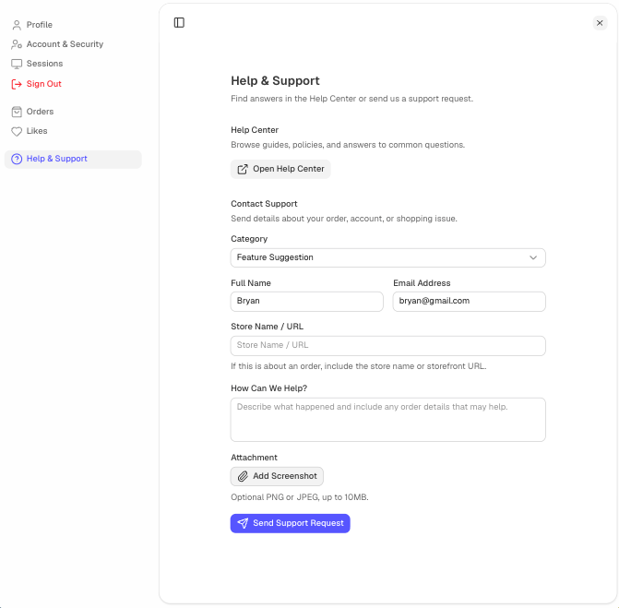Select Sign Out label in sidebar
The height and width of the screenshot is (608, 619).
44,84
